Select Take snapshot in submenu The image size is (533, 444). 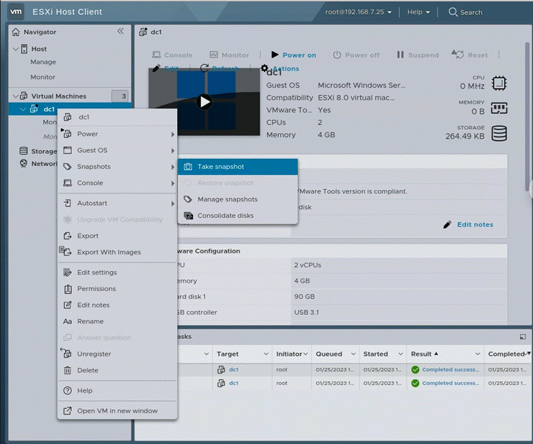pyautogui.click(x=238, y=167)
